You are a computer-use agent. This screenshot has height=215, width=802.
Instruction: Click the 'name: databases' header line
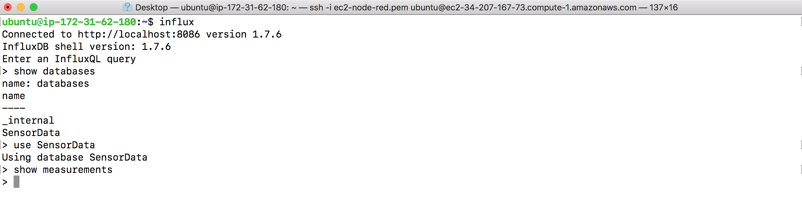click(x=46, y=84)
